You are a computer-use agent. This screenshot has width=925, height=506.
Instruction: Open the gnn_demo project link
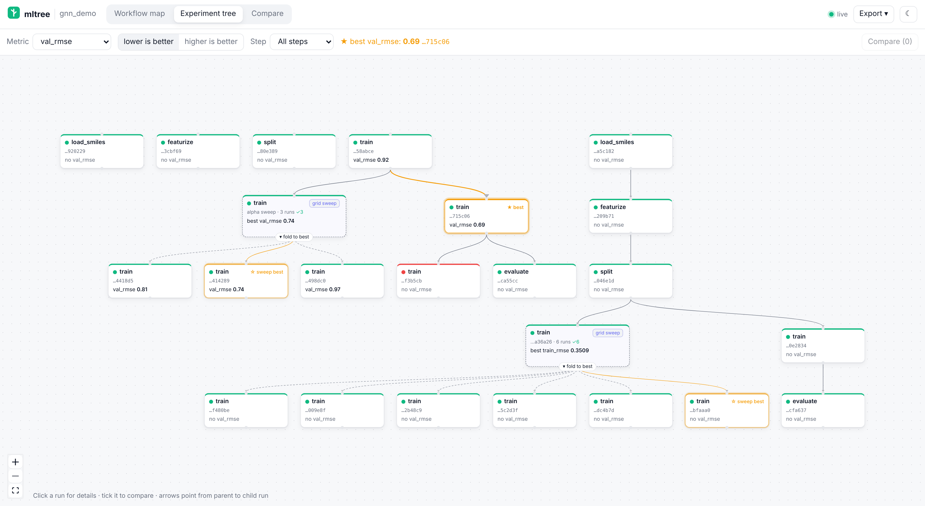[78, 14]
